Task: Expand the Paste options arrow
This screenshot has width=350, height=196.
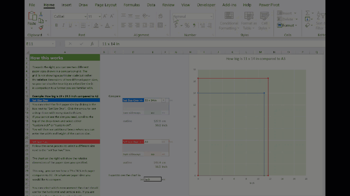Action: coord(32,28)
